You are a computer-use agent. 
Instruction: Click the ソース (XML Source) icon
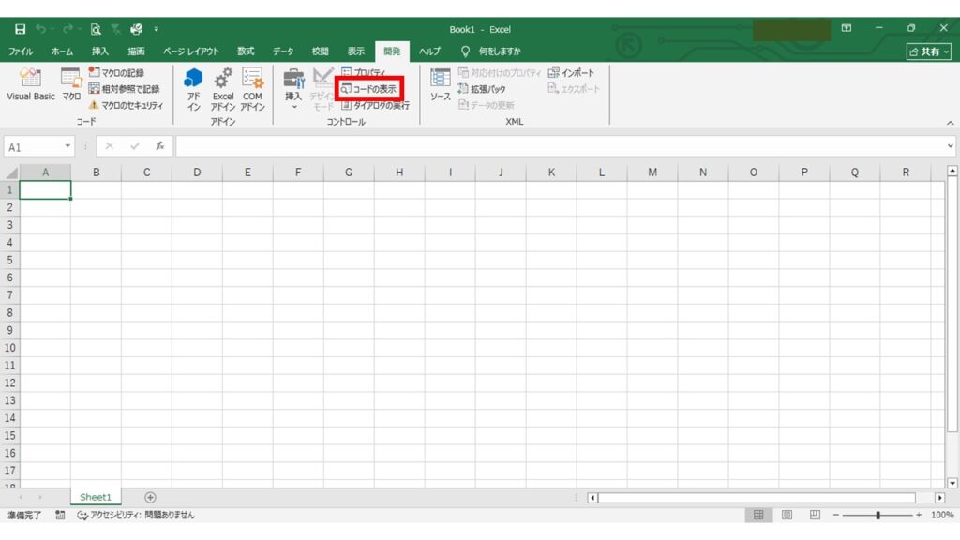pyautogui.click(x=440, y=84)
